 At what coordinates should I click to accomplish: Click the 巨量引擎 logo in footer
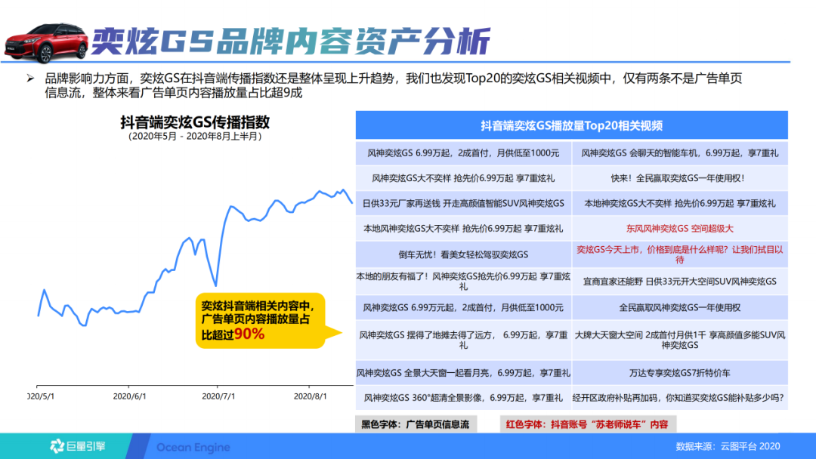pos(78,446)
